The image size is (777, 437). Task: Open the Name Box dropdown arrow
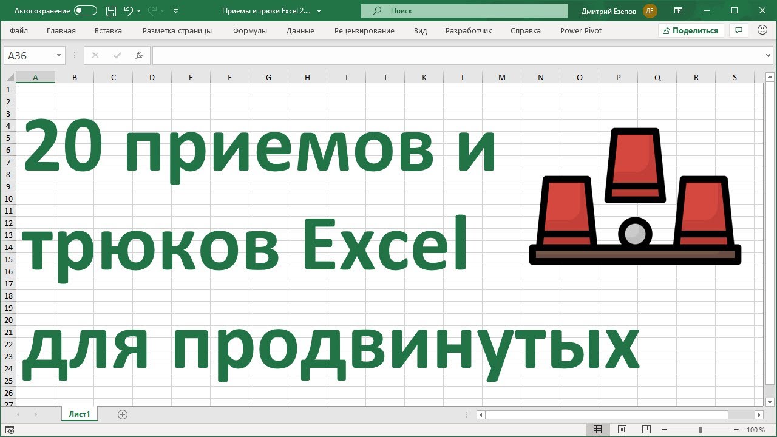(59, 55)
